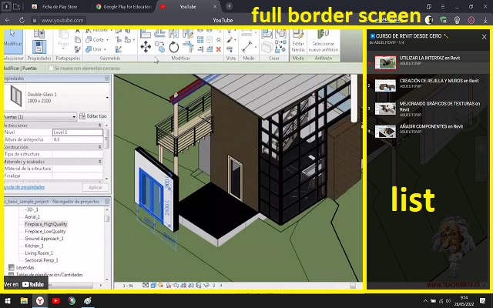Click the Editar familia button
The image size is (493, 308).
pos(298,41)
